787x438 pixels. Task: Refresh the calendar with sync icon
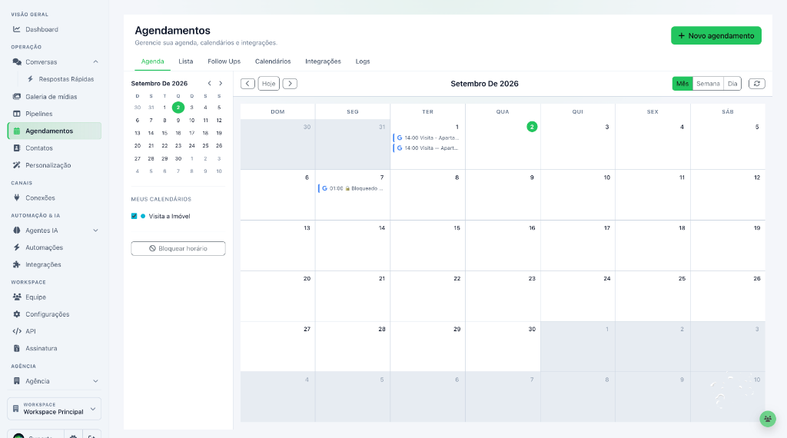click(x=757, y=83)
